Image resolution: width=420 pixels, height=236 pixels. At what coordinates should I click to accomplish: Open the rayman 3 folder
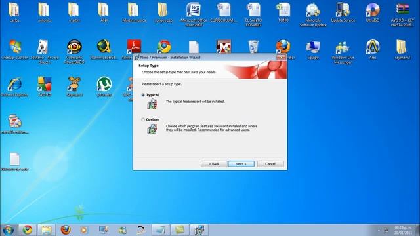point(402,50)
